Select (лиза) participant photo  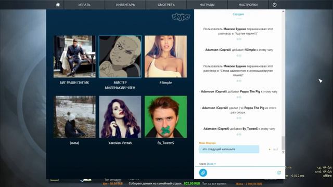coord(74,117)
